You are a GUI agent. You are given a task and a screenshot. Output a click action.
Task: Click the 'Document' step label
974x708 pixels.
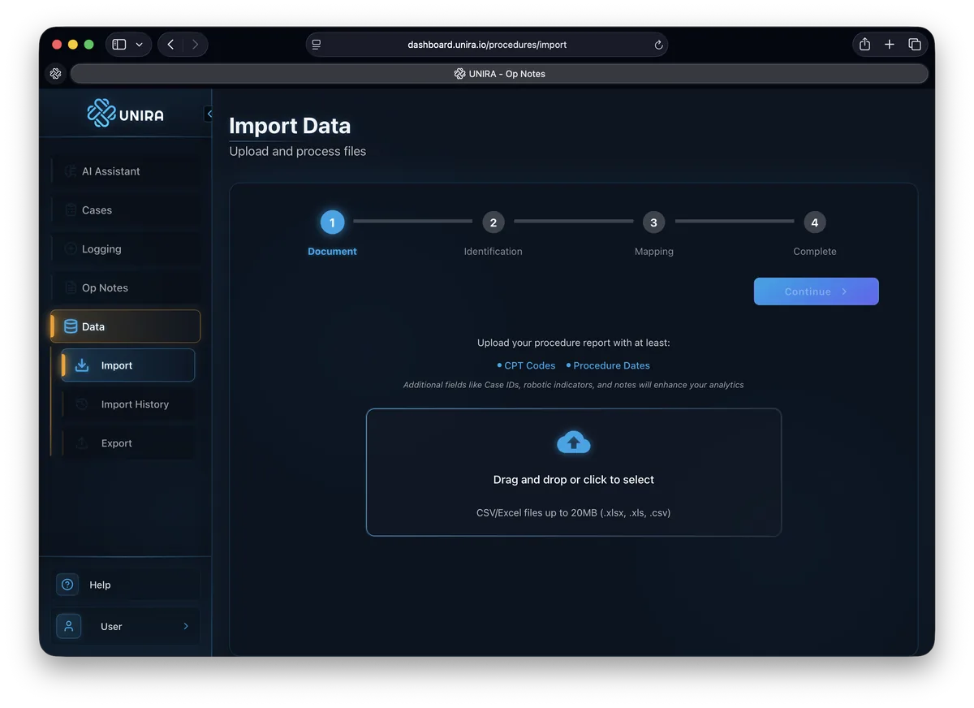tap(332, 252)
